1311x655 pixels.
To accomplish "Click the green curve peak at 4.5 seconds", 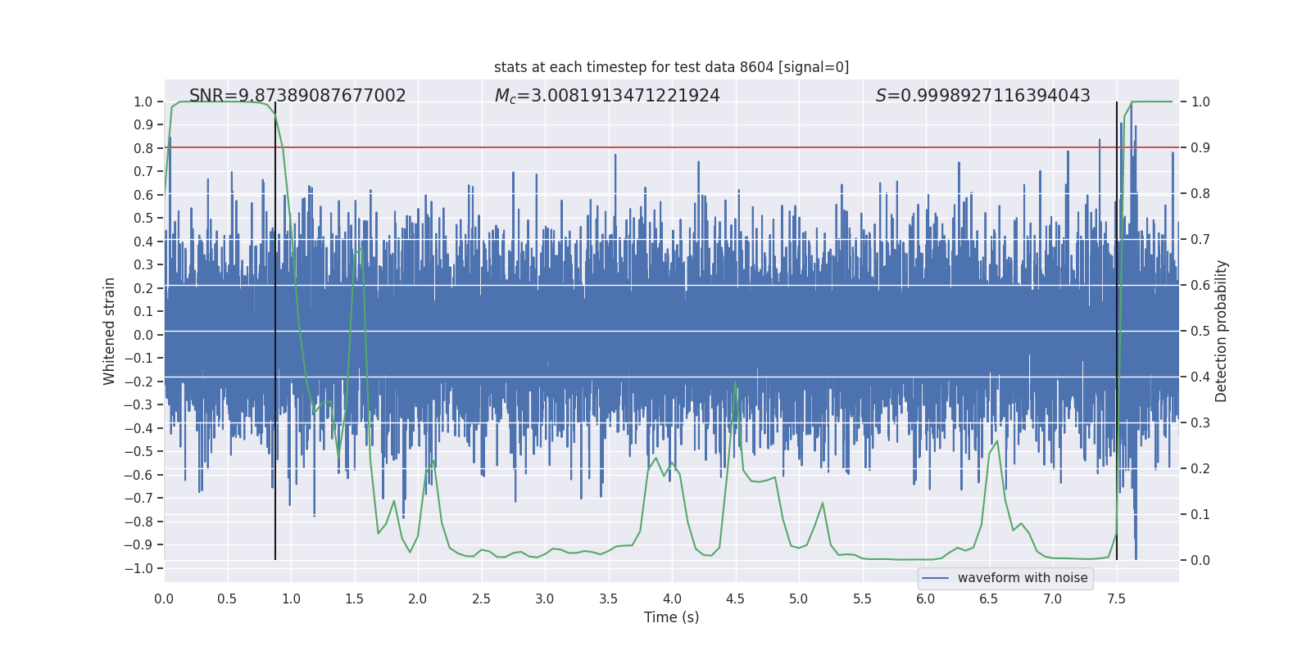I will click(735, 382).
